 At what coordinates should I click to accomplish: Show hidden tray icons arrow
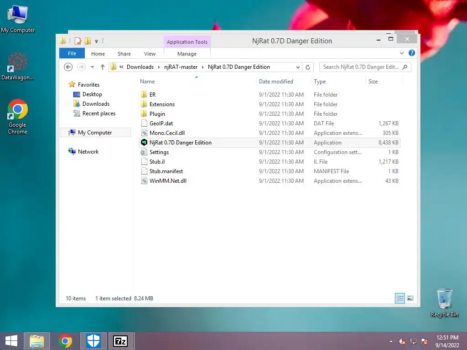tap(391, 341)
